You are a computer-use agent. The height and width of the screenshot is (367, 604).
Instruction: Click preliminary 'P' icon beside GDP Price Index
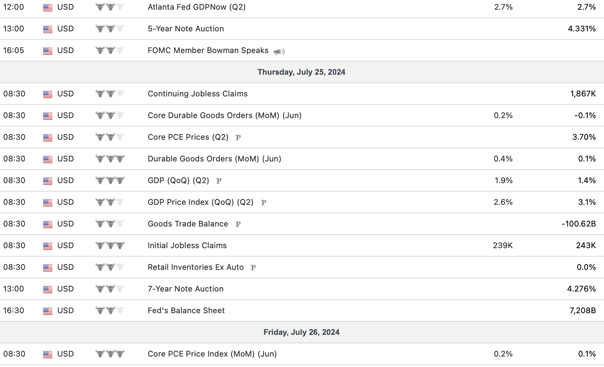[x=264, y=202]
